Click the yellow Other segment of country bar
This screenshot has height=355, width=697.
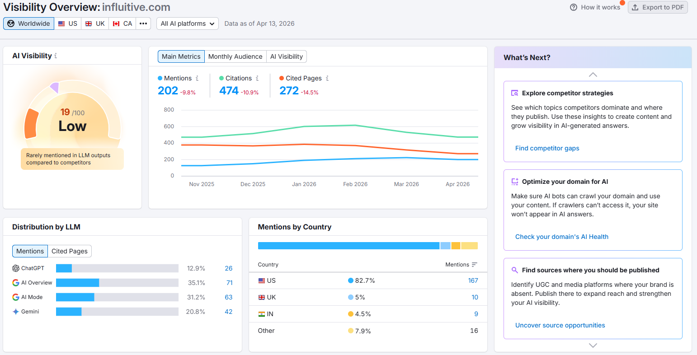click(470, 246)
